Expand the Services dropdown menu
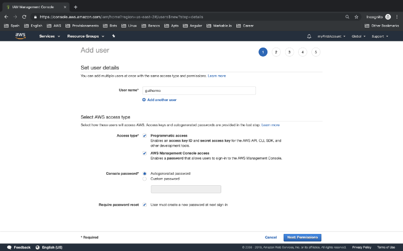 pos(49,36)
